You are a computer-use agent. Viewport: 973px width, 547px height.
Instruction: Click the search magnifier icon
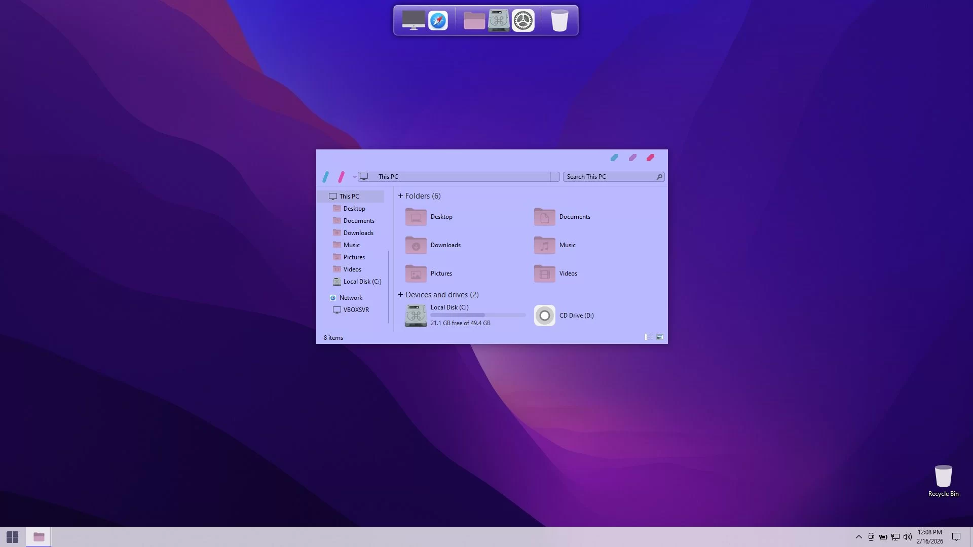[x=659, y=177]
